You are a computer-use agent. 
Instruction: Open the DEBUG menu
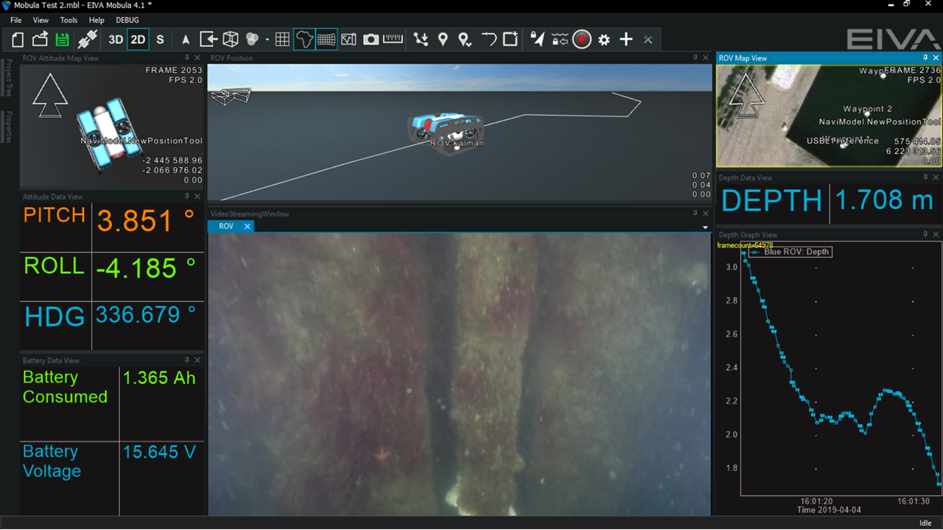pos(127,21)
